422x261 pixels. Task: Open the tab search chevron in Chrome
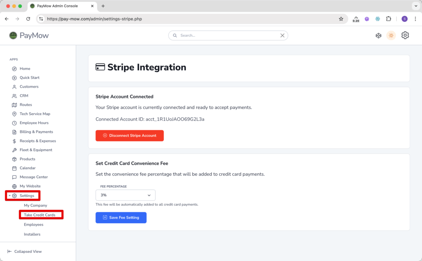pyautogui.click(x=416, y=6)
